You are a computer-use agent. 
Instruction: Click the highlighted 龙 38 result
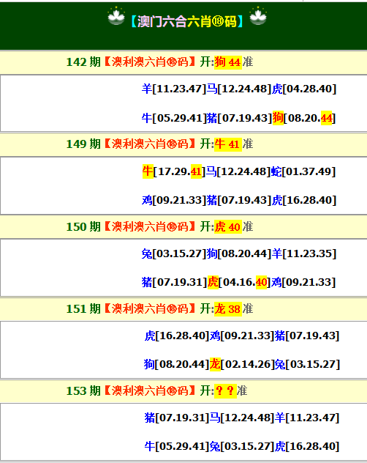click(x=228, y=309)
